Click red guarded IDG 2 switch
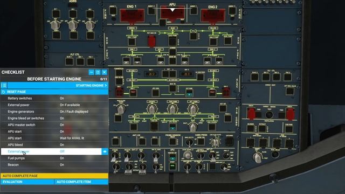The height and width of the screenshot is (194, 345). (226, 92)
